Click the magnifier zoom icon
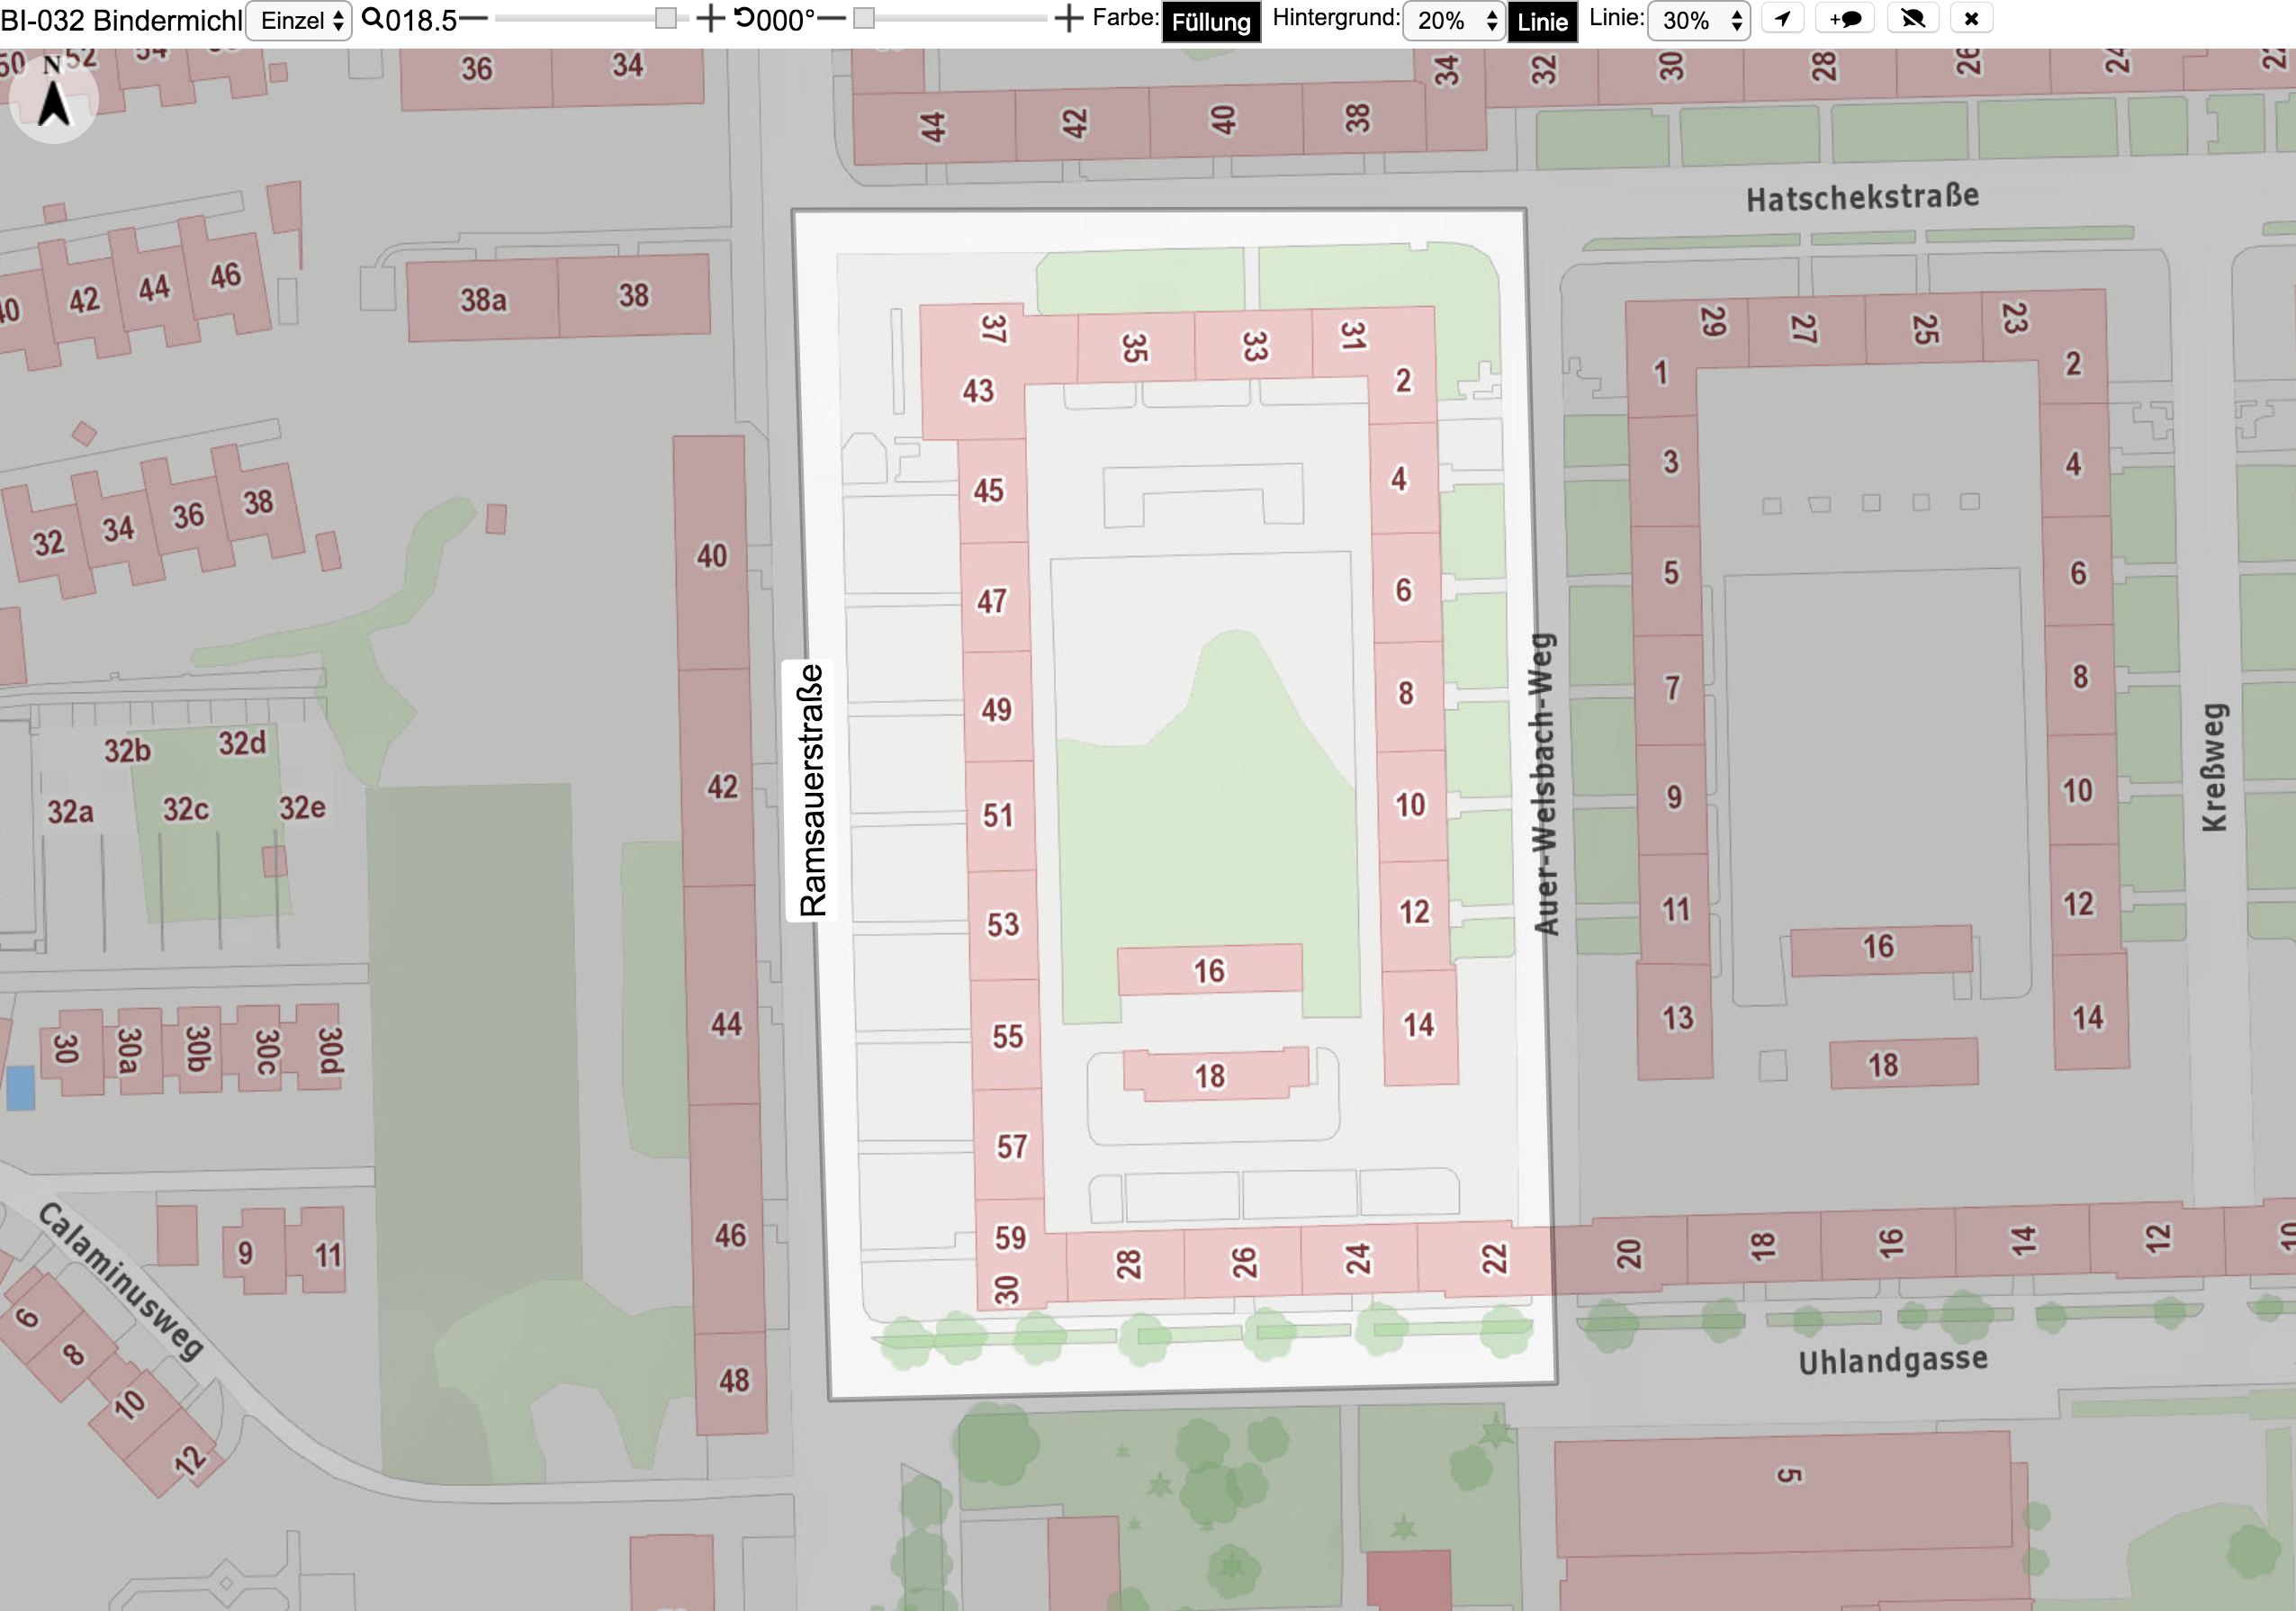Image resolution: width=2296 pixels, height=1611 pixels. point(372,19)
